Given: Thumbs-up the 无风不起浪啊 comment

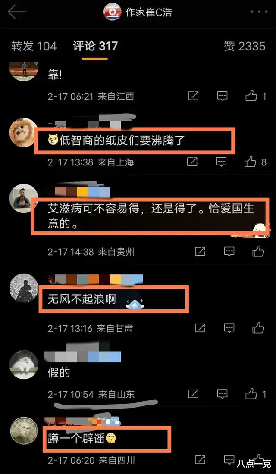Looking at the screenshot, I should (x=258, y=327).
